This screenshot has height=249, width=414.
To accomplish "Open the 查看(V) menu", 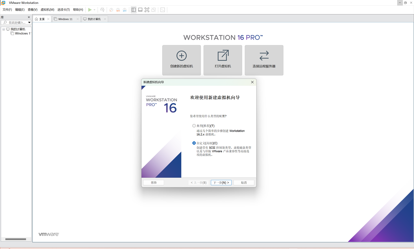I will tap(32, 10).
